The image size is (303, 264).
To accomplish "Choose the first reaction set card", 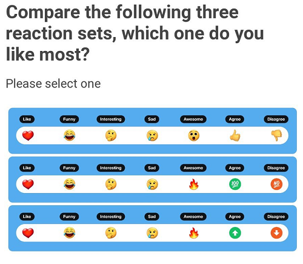I will pyautogui.click(x=153, y=130).
